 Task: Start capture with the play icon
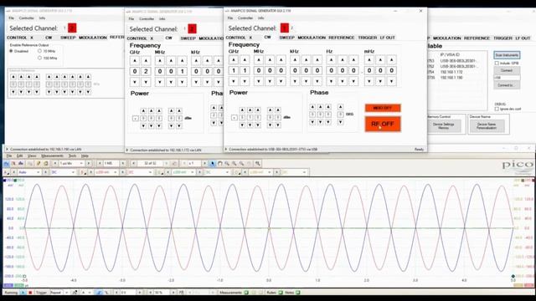23,293
